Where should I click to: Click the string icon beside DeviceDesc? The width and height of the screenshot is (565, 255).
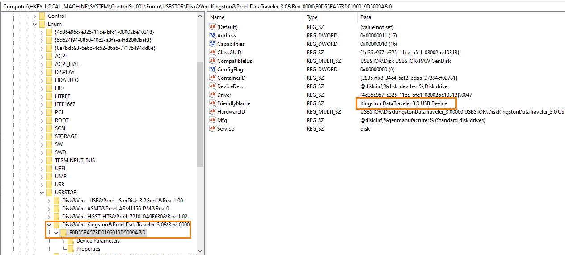tap(213, 86)
